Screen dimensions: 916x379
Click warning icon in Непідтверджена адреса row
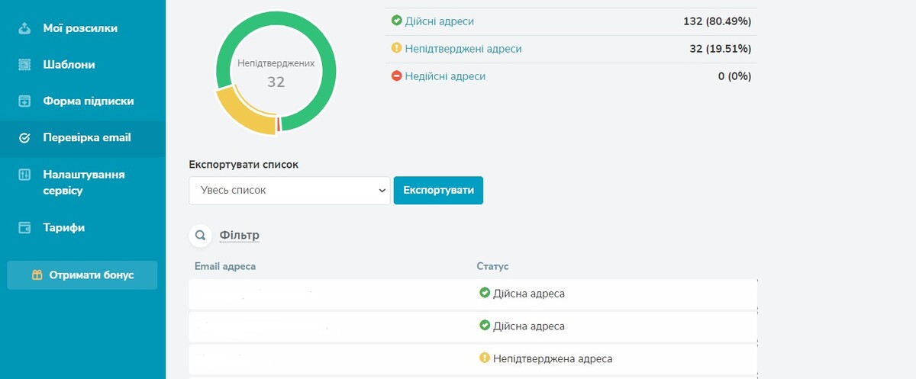click(484, 358)
